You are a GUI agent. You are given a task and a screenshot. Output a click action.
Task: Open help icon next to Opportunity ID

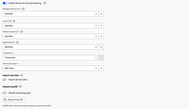17,42
